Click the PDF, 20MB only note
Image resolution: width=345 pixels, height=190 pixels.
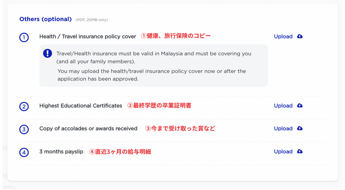coord(92,20)
